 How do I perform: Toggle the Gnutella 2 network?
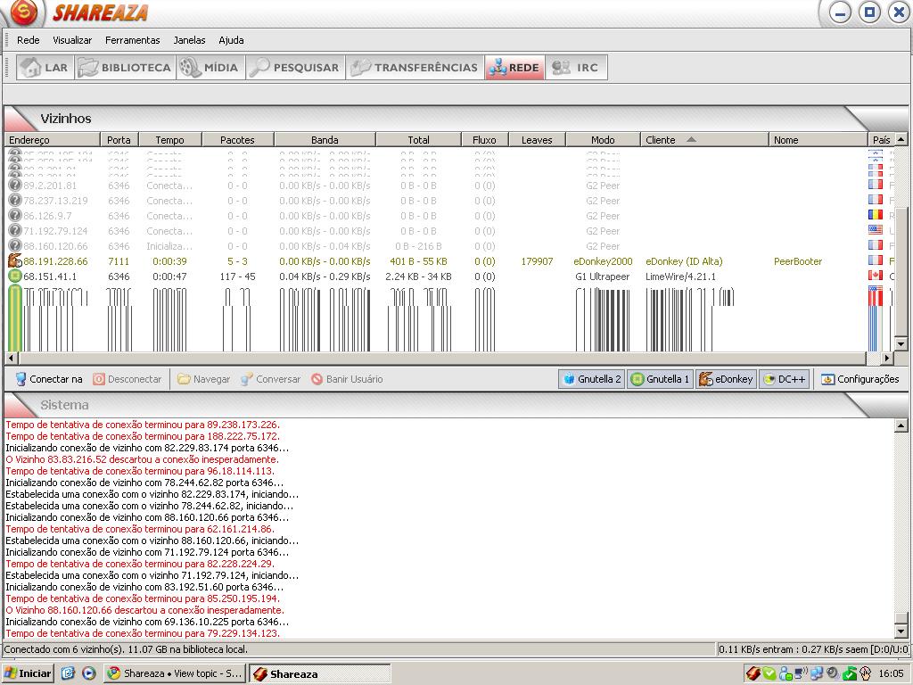(592, 379)
